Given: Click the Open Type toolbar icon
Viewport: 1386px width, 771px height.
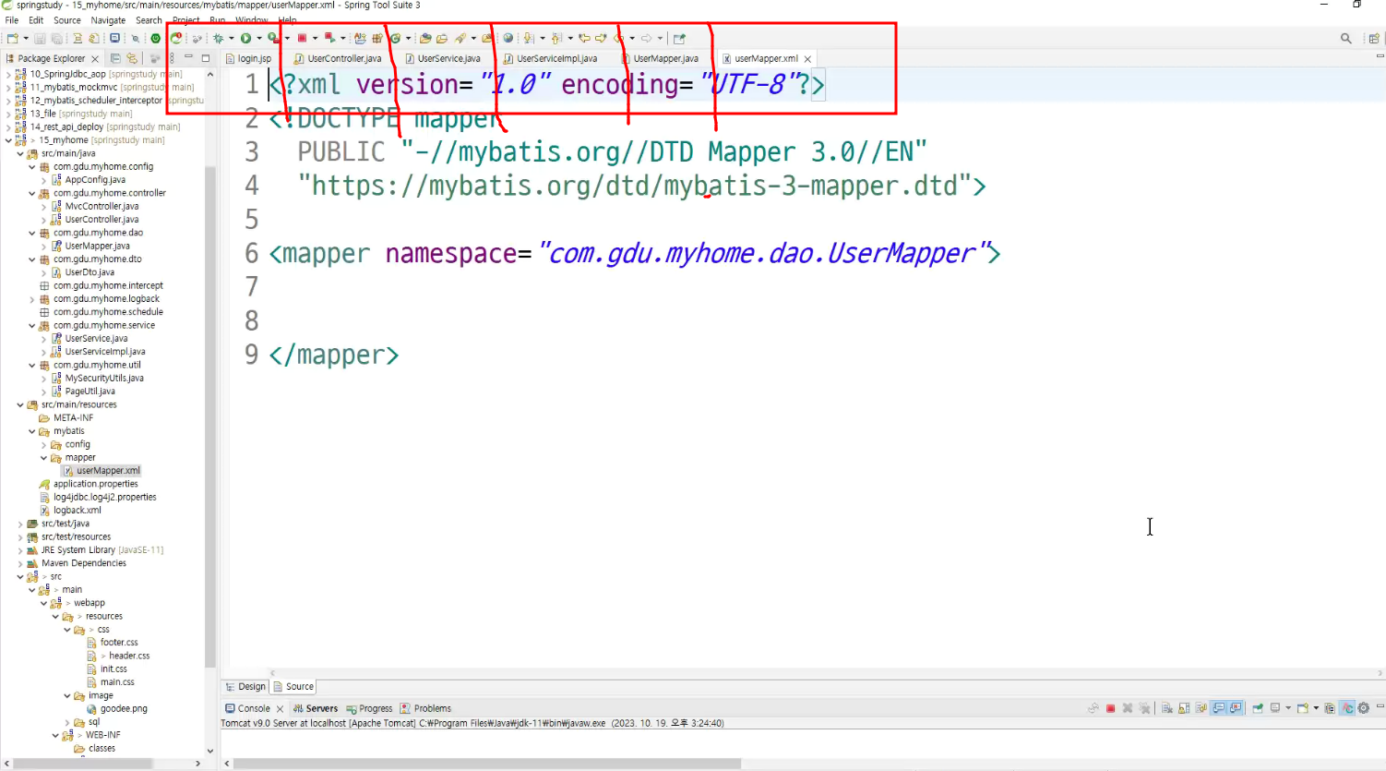Looking at the screenshot, I should [424, 39].
